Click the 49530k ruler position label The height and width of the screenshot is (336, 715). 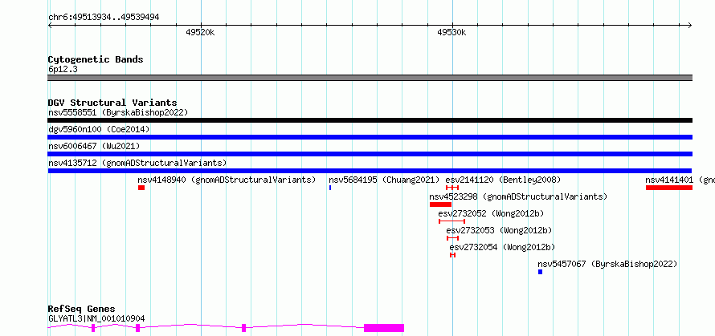pyautogui.click(x=451, y=32)
